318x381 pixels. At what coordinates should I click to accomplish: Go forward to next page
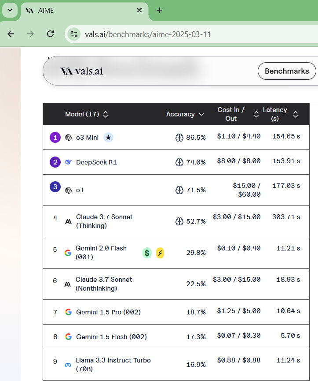pos(30,34)
